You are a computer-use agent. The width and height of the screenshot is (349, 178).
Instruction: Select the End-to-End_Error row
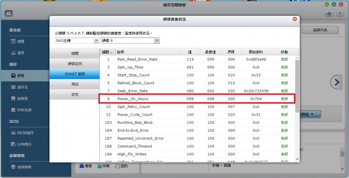197,130
